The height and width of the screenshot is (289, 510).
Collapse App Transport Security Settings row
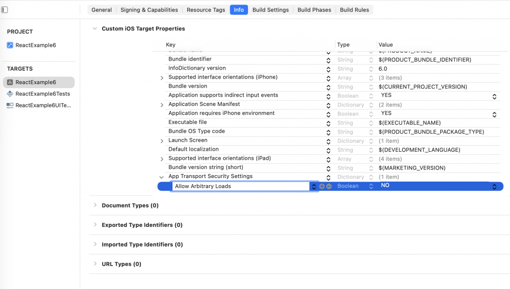pos(161,177)
